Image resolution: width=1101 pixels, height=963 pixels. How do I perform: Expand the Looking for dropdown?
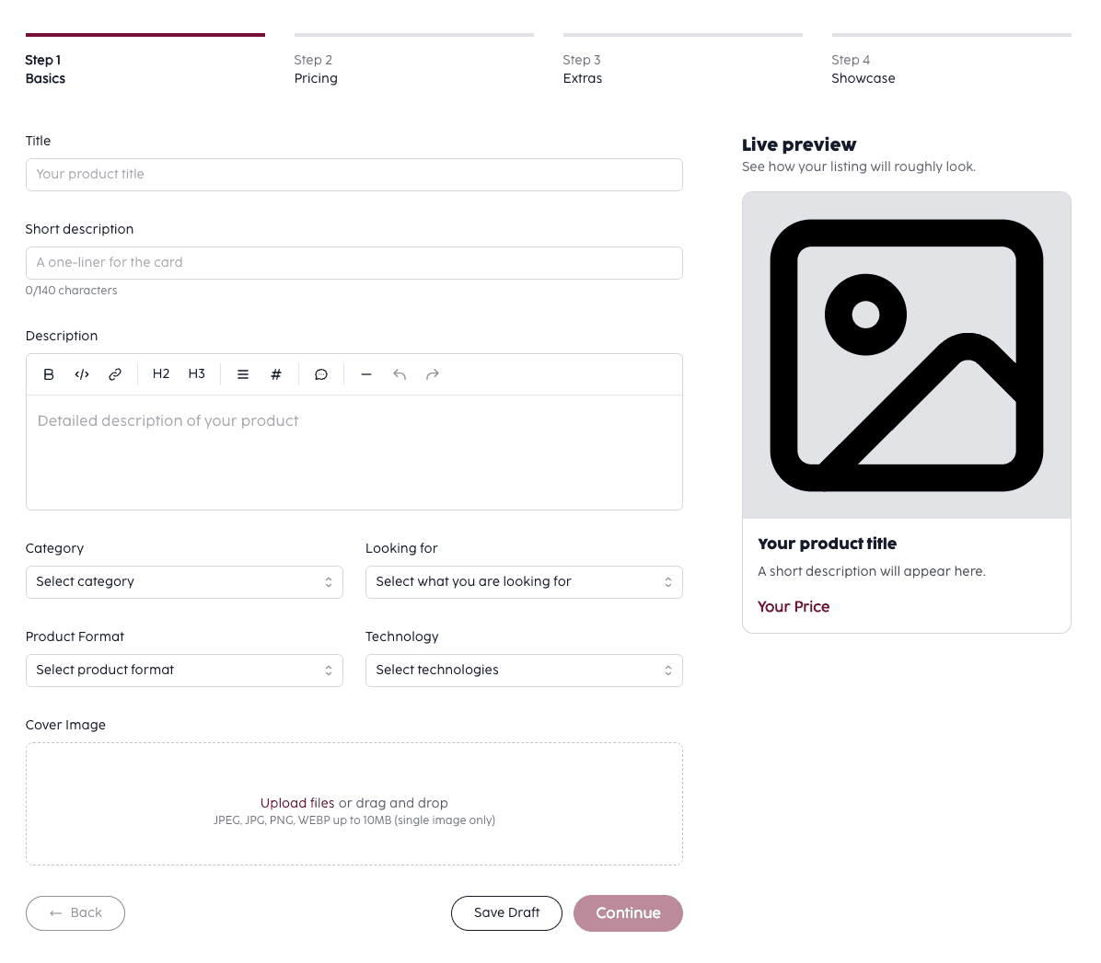(x=524, y=582)
